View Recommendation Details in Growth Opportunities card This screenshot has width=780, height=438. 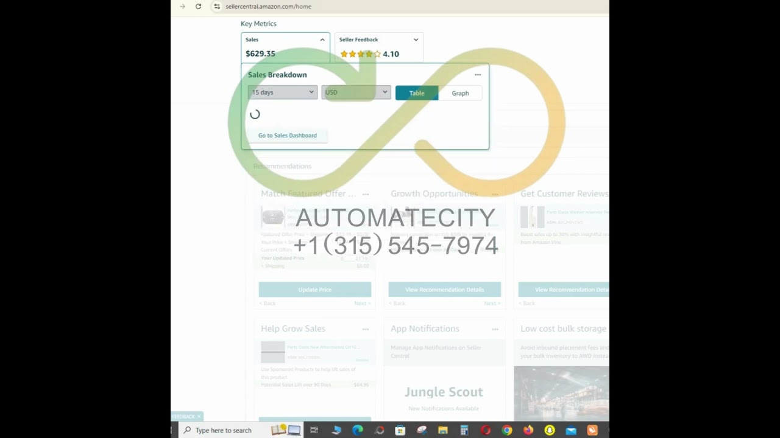click(445, 290)
